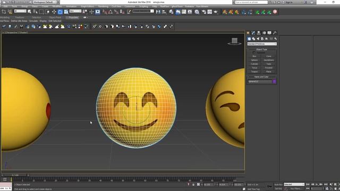This screenshot has width=340, height=191.
Task: Open the Workspace Default dropdown
Action: pyautogui.click(x=45, y=2)
